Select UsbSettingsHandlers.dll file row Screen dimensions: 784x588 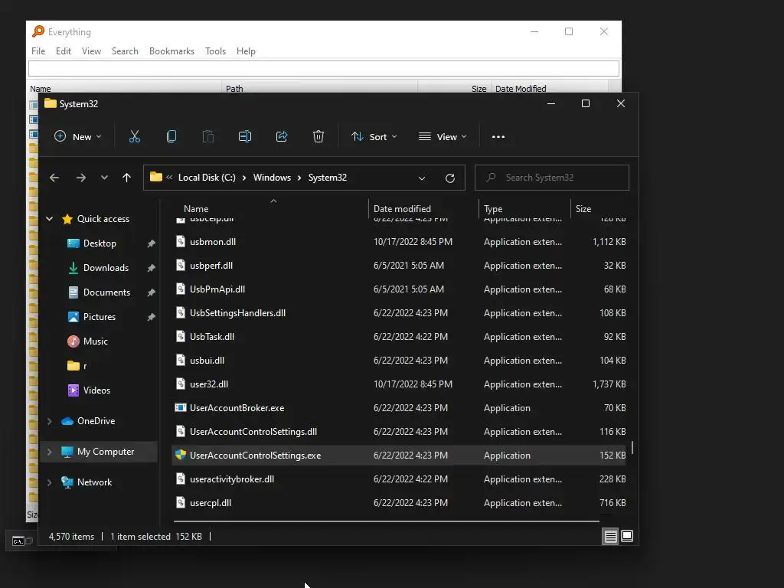[x=399, y=313]
